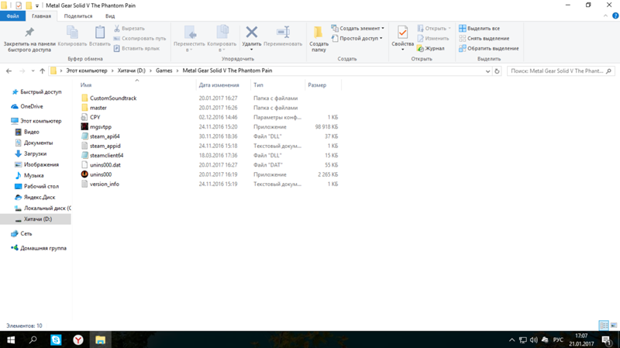This screenshot has width=620, height=348.
Task: Open the Файл tab
Action: (12, 16)
